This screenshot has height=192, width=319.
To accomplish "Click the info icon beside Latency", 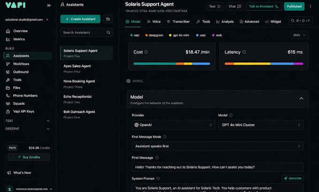I will (x=244, y=52).
